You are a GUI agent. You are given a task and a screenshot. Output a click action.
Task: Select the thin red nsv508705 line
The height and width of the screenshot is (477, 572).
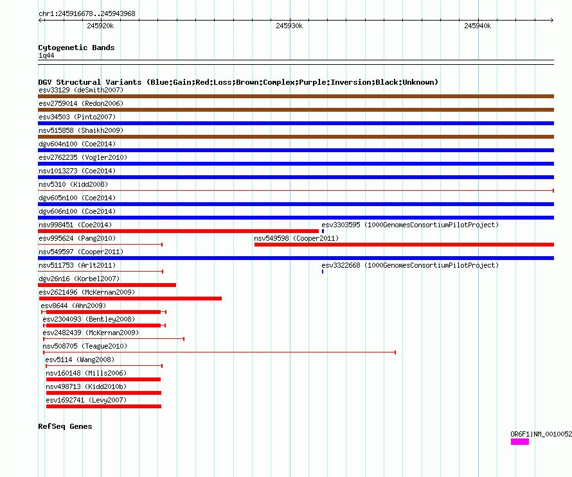click(x=220, y=352)
